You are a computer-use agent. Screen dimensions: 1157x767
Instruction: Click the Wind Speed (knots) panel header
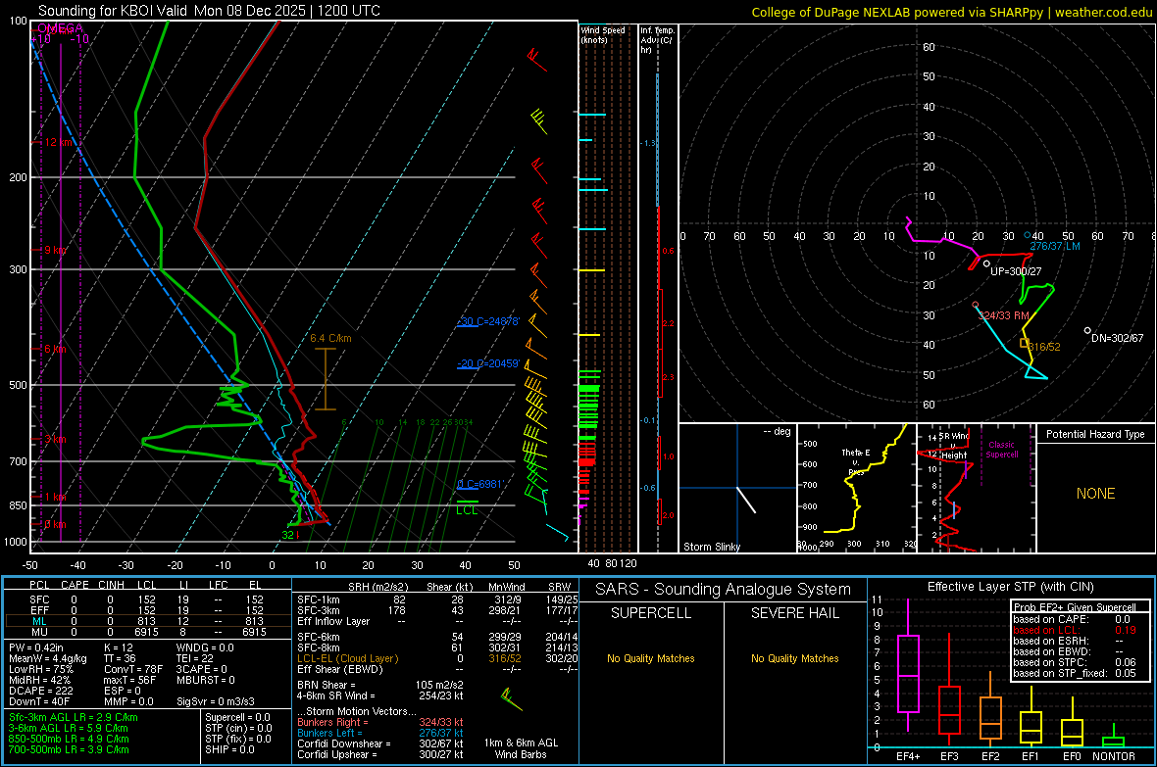(x=603, y=34)
